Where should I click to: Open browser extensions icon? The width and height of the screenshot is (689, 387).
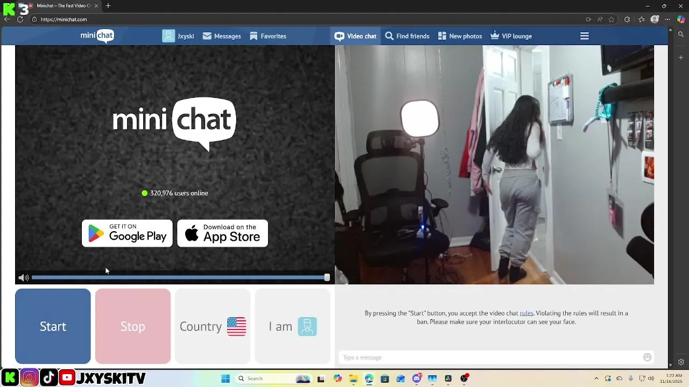pyautogui.click(x=627, y=19)
